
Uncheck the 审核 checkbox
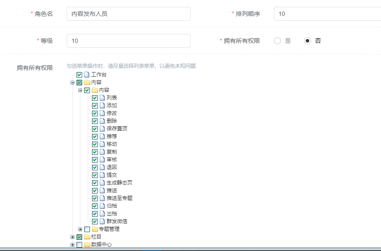(95, 160)
